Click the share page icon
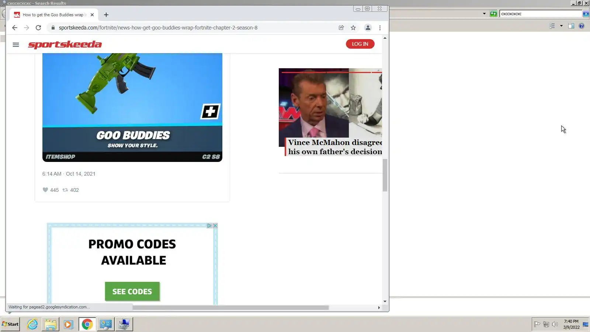Viewport: 590px width, 332px height. coord(341,28)
